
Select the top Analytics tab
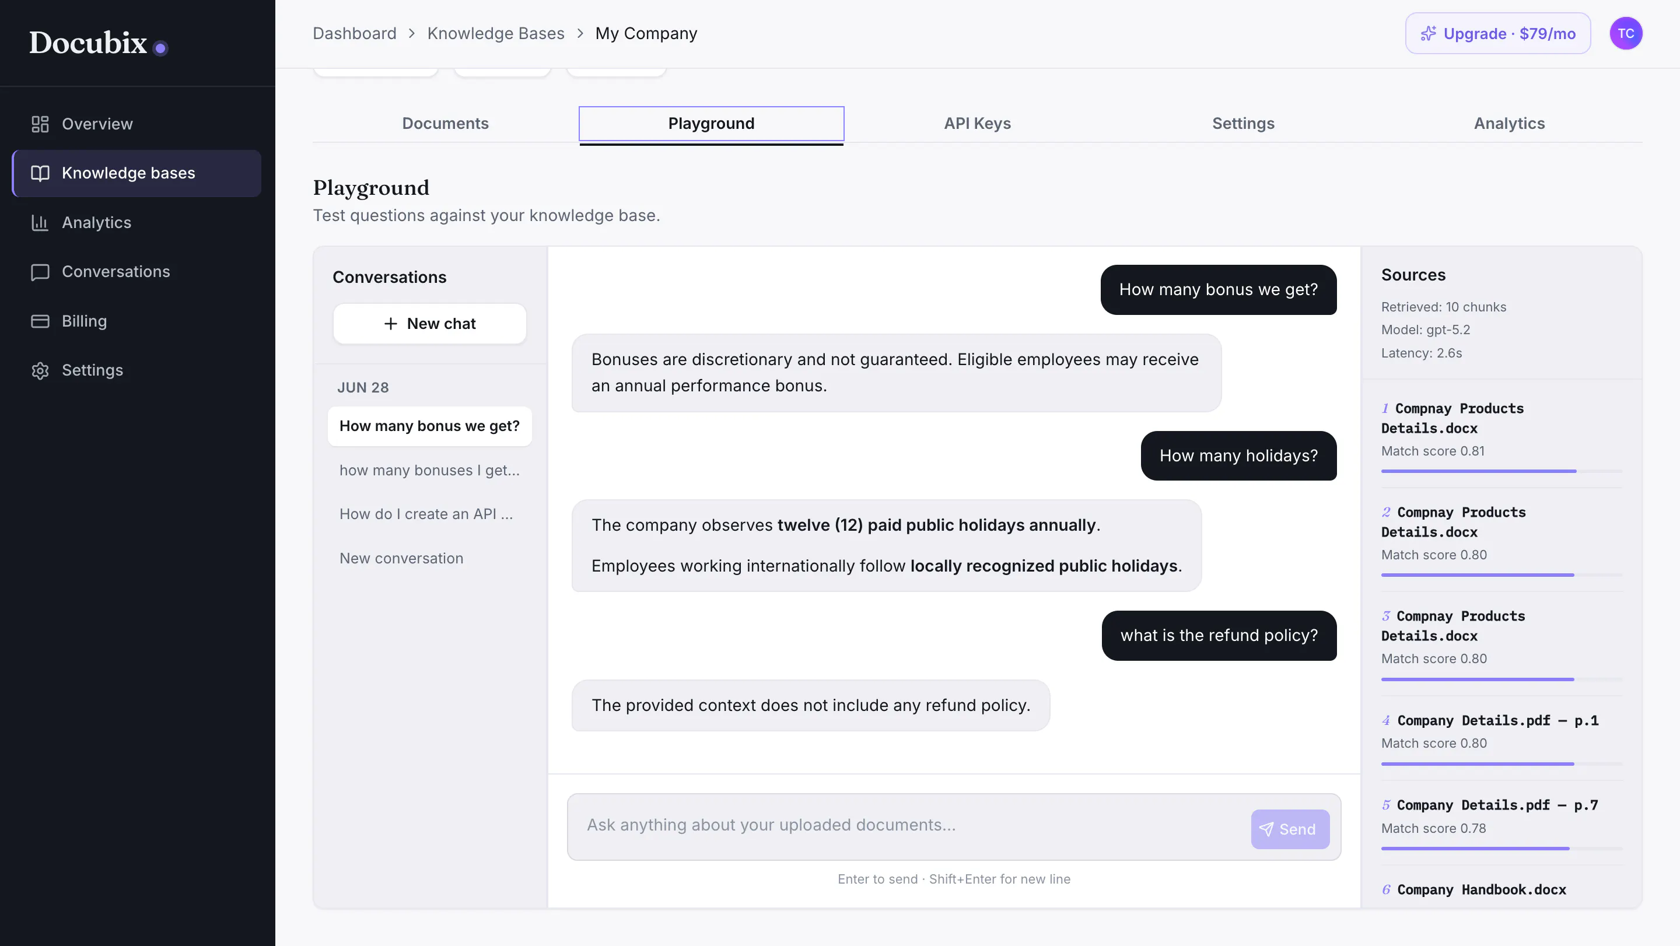pos(1509,123)
